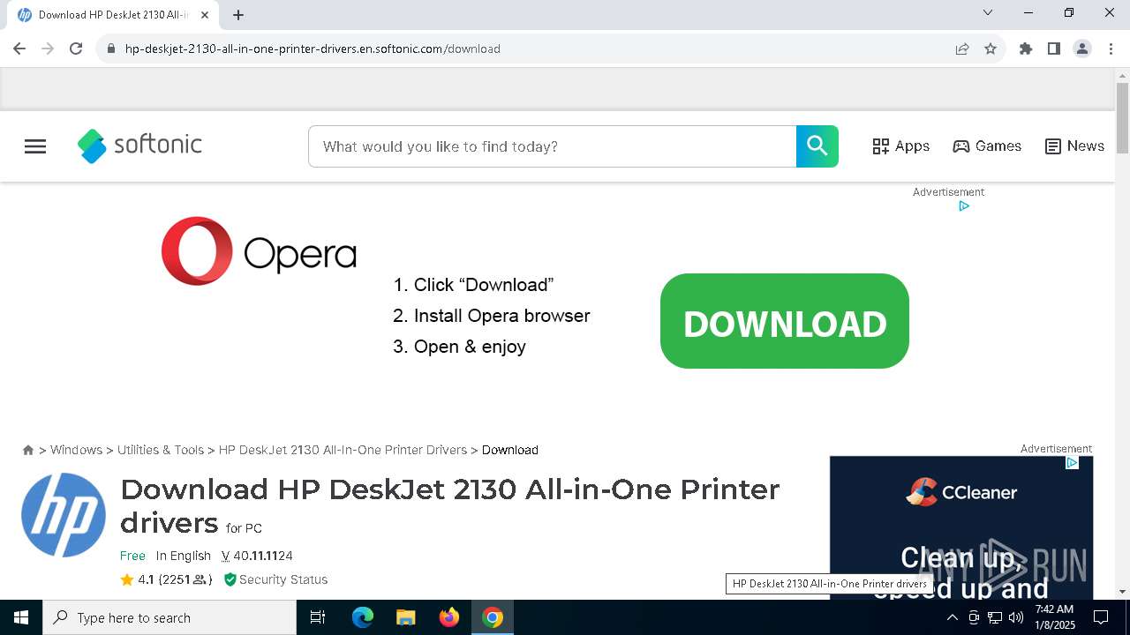
Task: Go to home via breadcrumb house icon
Action: (x=28, y=450)
